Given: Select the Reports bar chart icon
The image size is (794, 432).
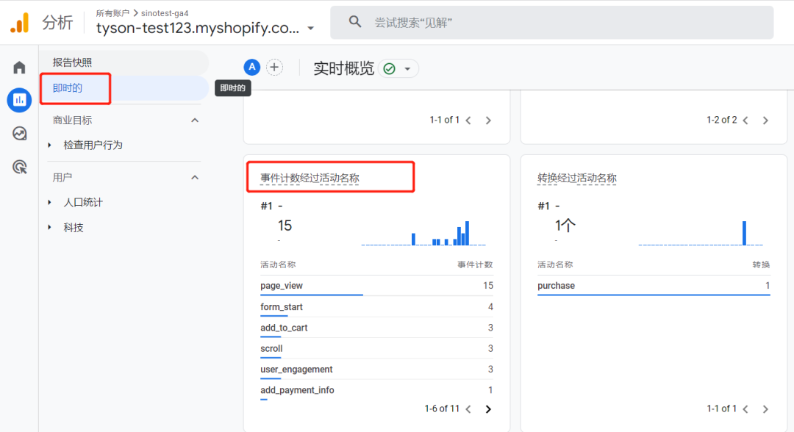Looking at the screenshot, I should click(x=19, y=100).
